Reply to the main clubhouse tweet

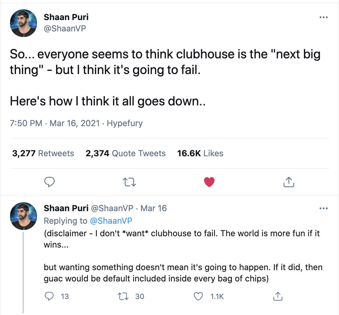(50, 182)
